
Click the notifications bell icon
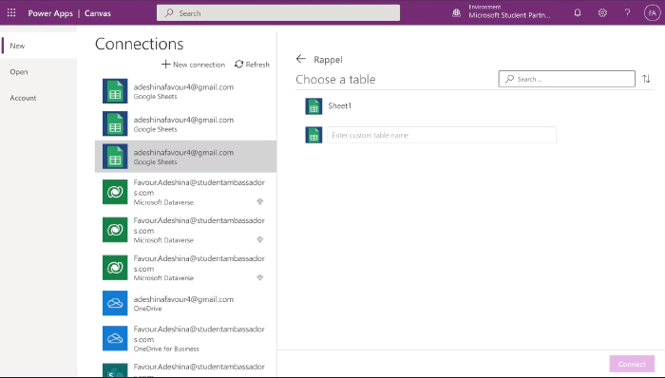pyautogui.click(x=578, y=12)
